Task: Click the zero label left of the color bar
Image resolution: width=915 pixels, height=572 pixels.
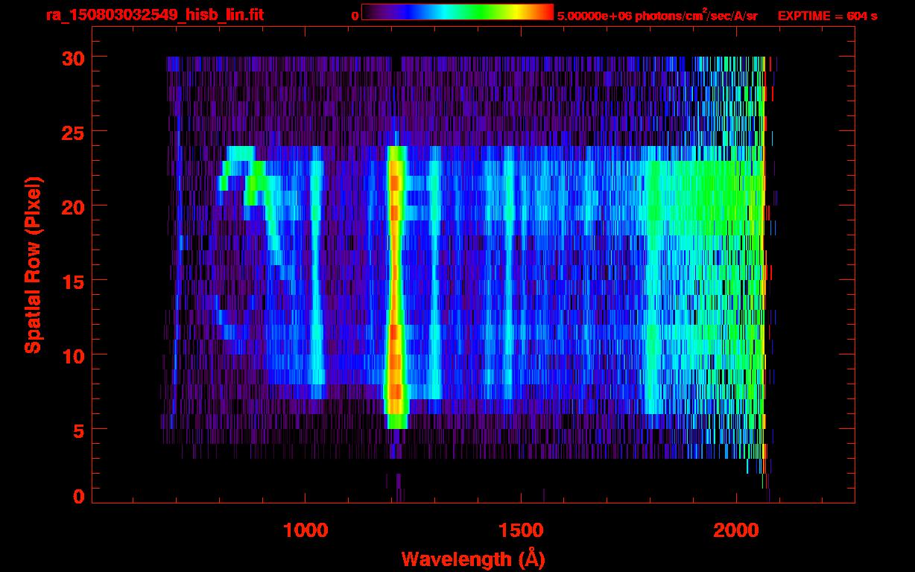Action: click(x=355, y=16)
